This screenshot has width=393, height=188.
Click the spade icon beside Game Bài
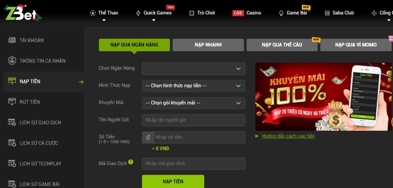pyautogui.click(x=281, y=13)
